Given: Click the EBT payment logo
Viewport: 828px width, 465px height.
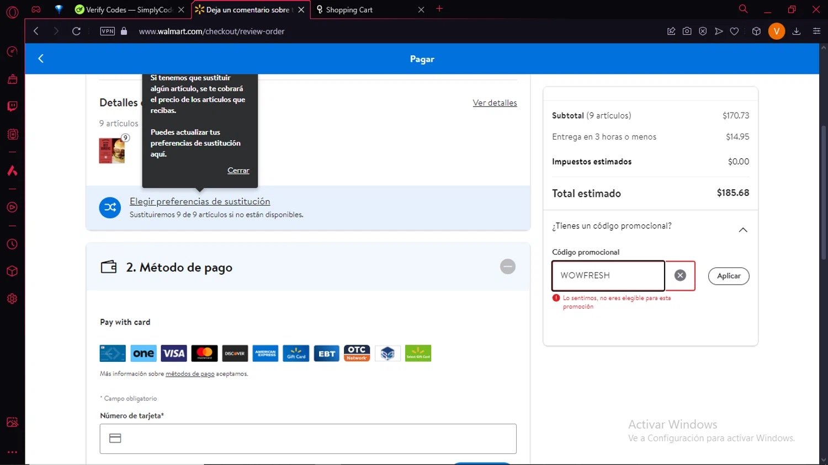Looking at the screenshot, I should pos(327,354).
